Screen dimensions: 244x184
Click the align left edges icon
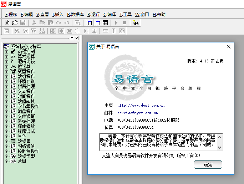pos(17,31)
